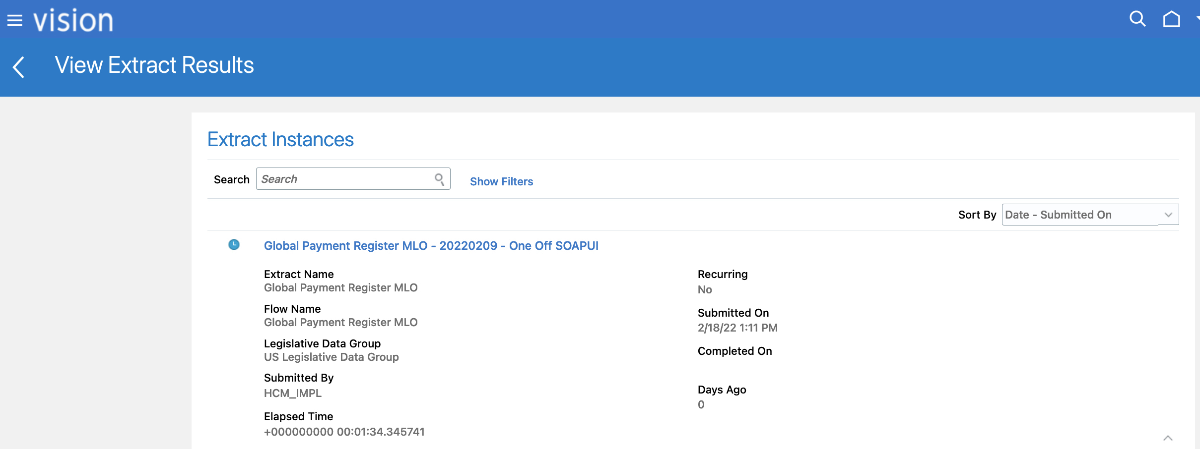
Task: Click the Extract Instances heading
Action: click(x=280, y=140)
